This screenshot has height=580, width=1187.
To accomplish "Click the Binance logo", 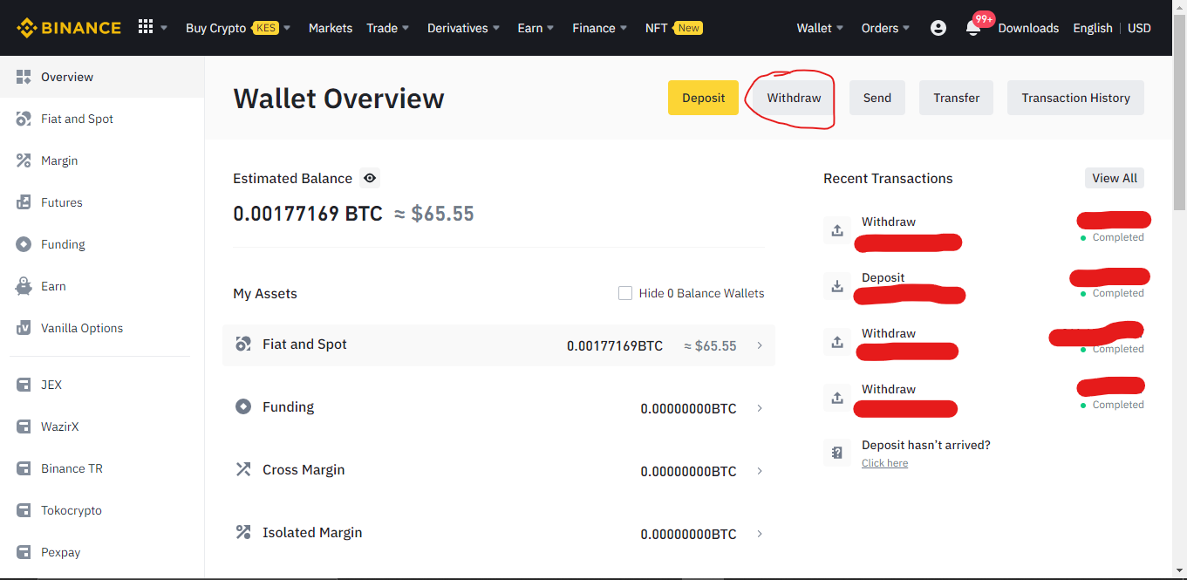I will point(69,28).
